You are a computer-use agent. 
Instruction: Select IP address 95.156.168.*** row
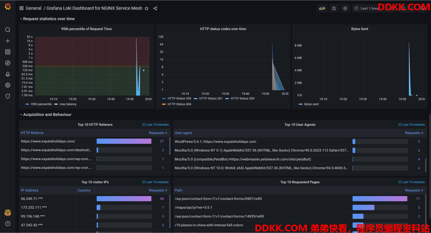coord(94,217)
